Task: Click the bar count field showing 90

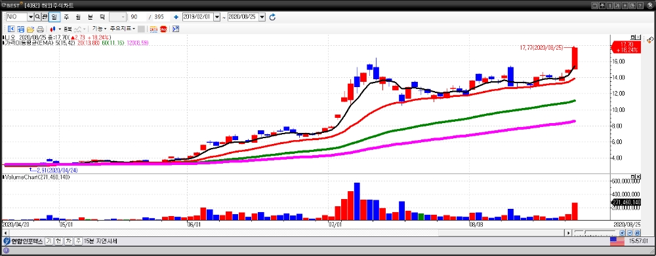Action: [x=138, y=17]
